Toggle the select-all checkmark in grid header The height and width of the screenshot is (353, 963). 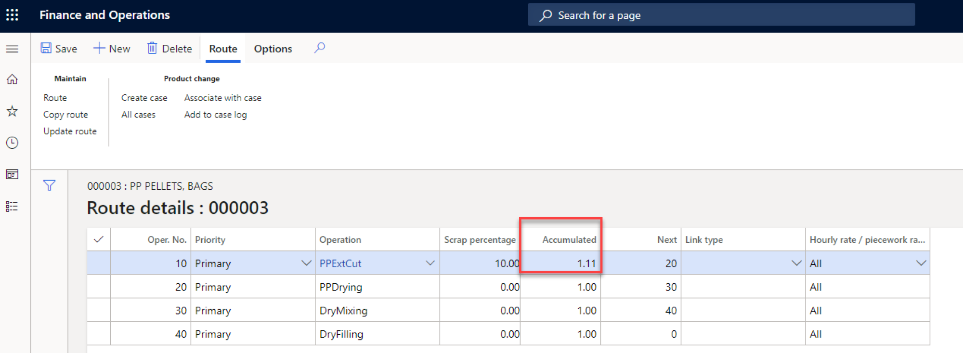click(99, 239)
